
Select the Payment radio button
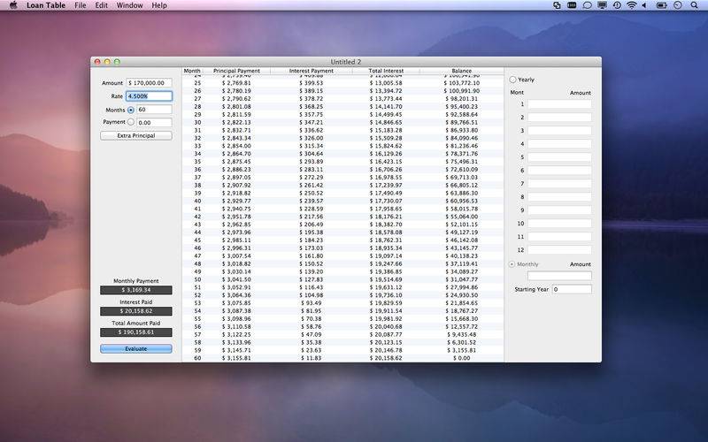131,122
